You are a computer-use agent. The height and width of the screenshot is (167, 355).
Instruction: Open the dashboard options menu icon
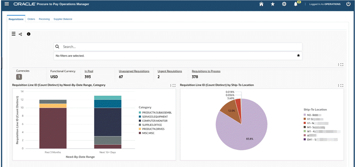(13, 34)
